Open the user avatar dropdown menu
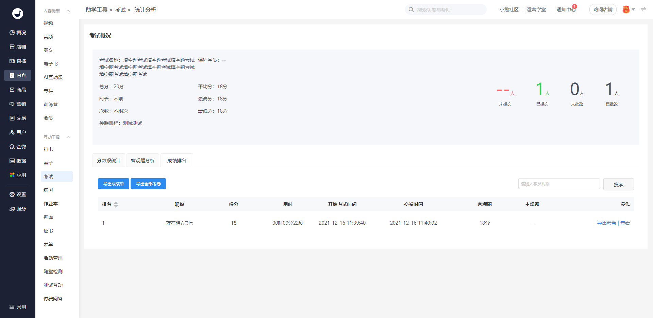This screenshot has height=318, width=653. [x=629, y=10]
